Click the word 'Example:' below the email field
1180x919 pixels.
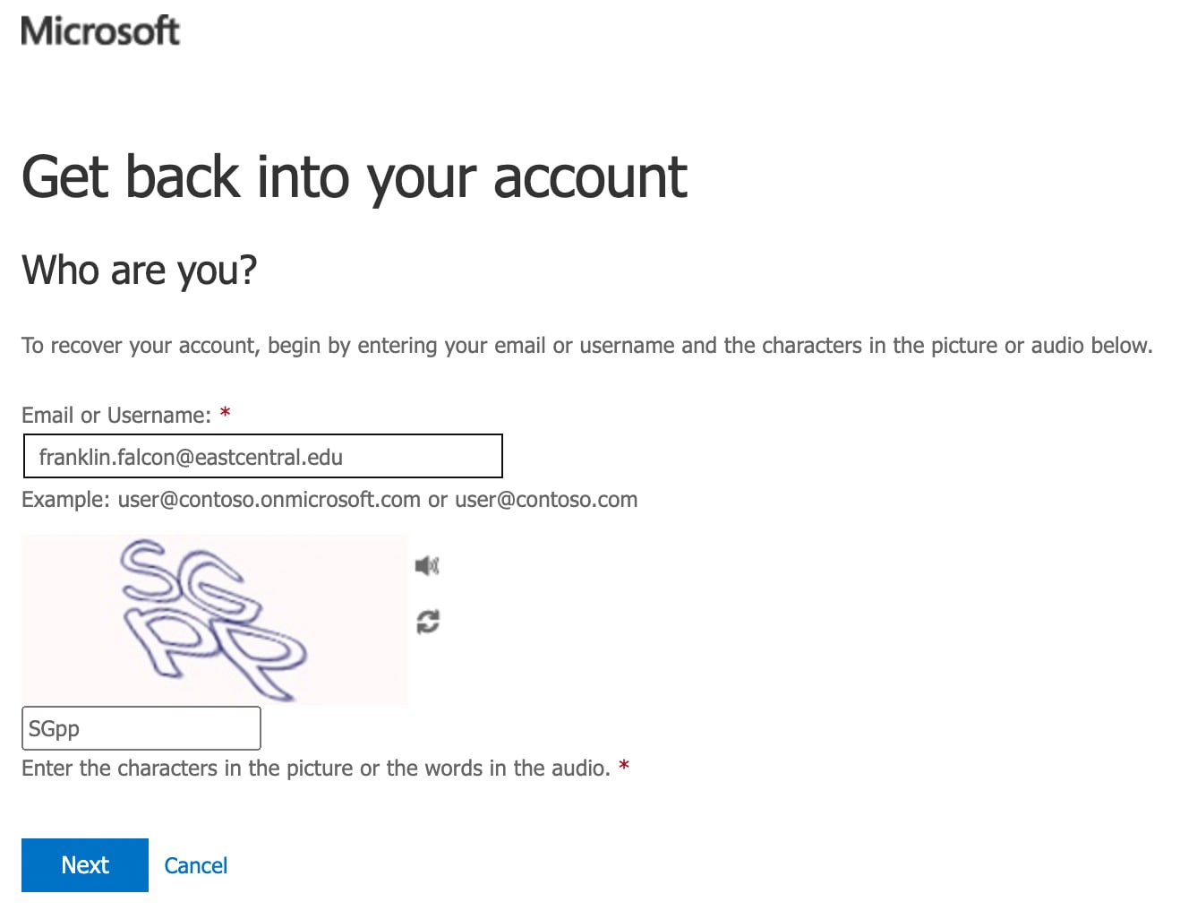pyautogui.click(x=66, y=499)
